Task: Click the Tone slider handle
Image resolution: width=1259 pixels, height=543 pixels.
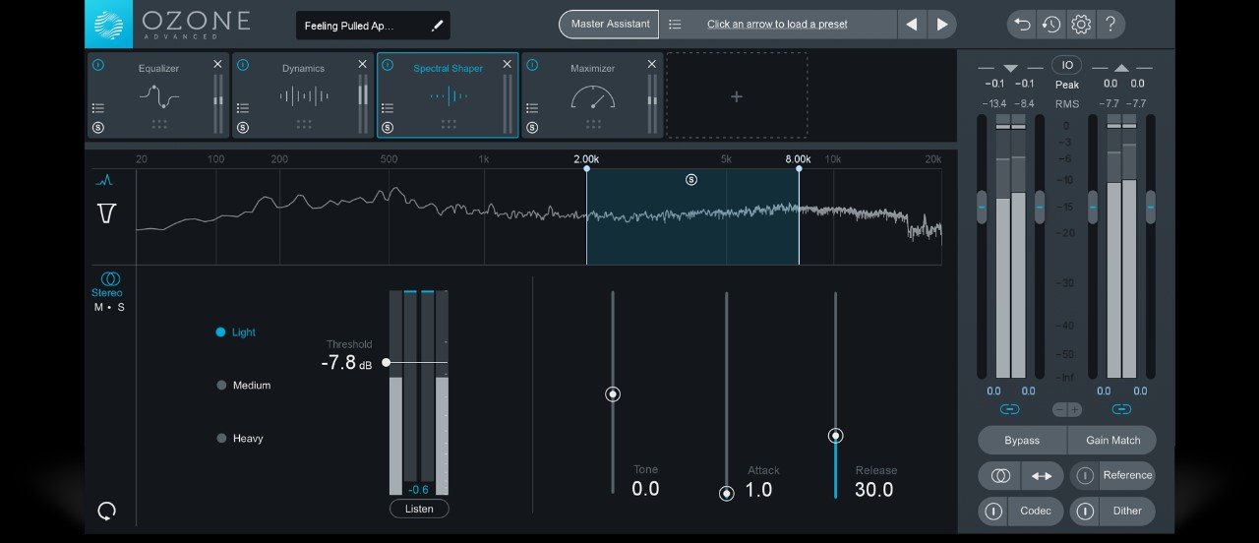Action: click(x=613, y=394)
